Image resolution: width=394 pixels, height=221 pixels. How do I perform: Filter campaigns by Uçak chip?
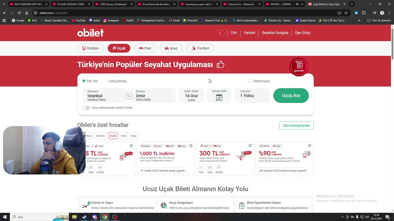coord(113,136)
